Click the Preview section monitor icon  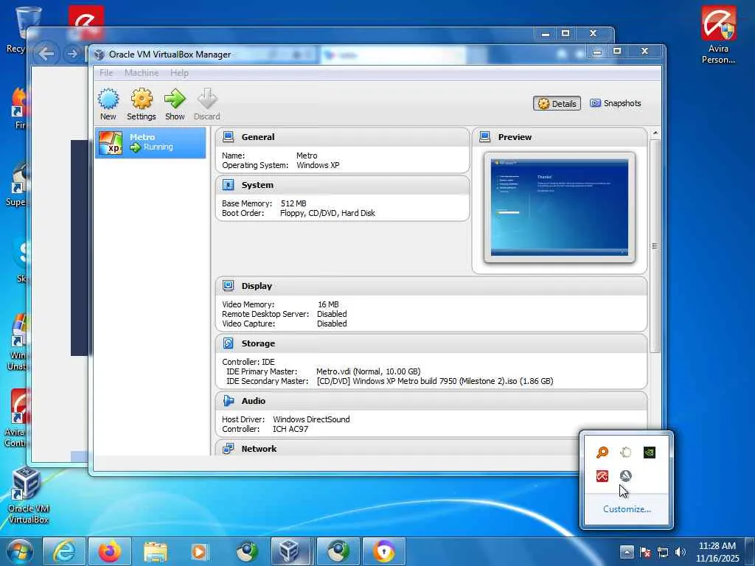[x=485, y=137]
